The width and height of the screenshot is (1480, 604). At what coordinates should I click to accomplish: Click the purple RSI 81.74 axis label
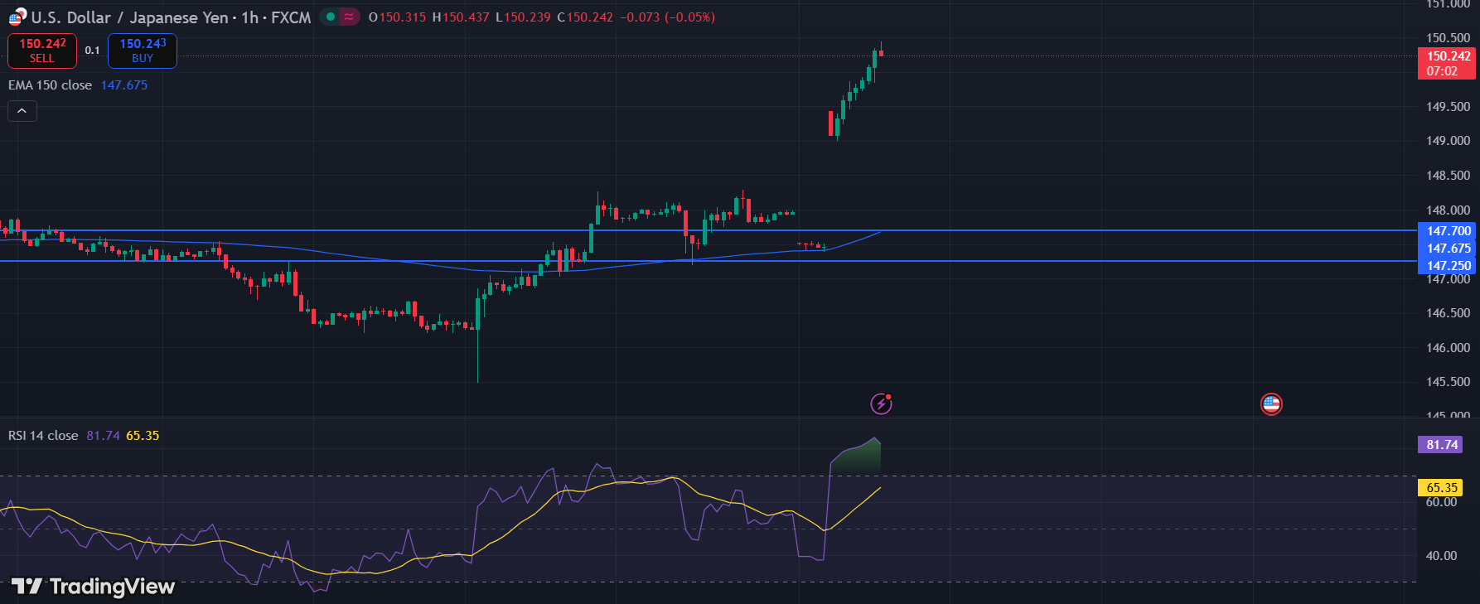1441,445
